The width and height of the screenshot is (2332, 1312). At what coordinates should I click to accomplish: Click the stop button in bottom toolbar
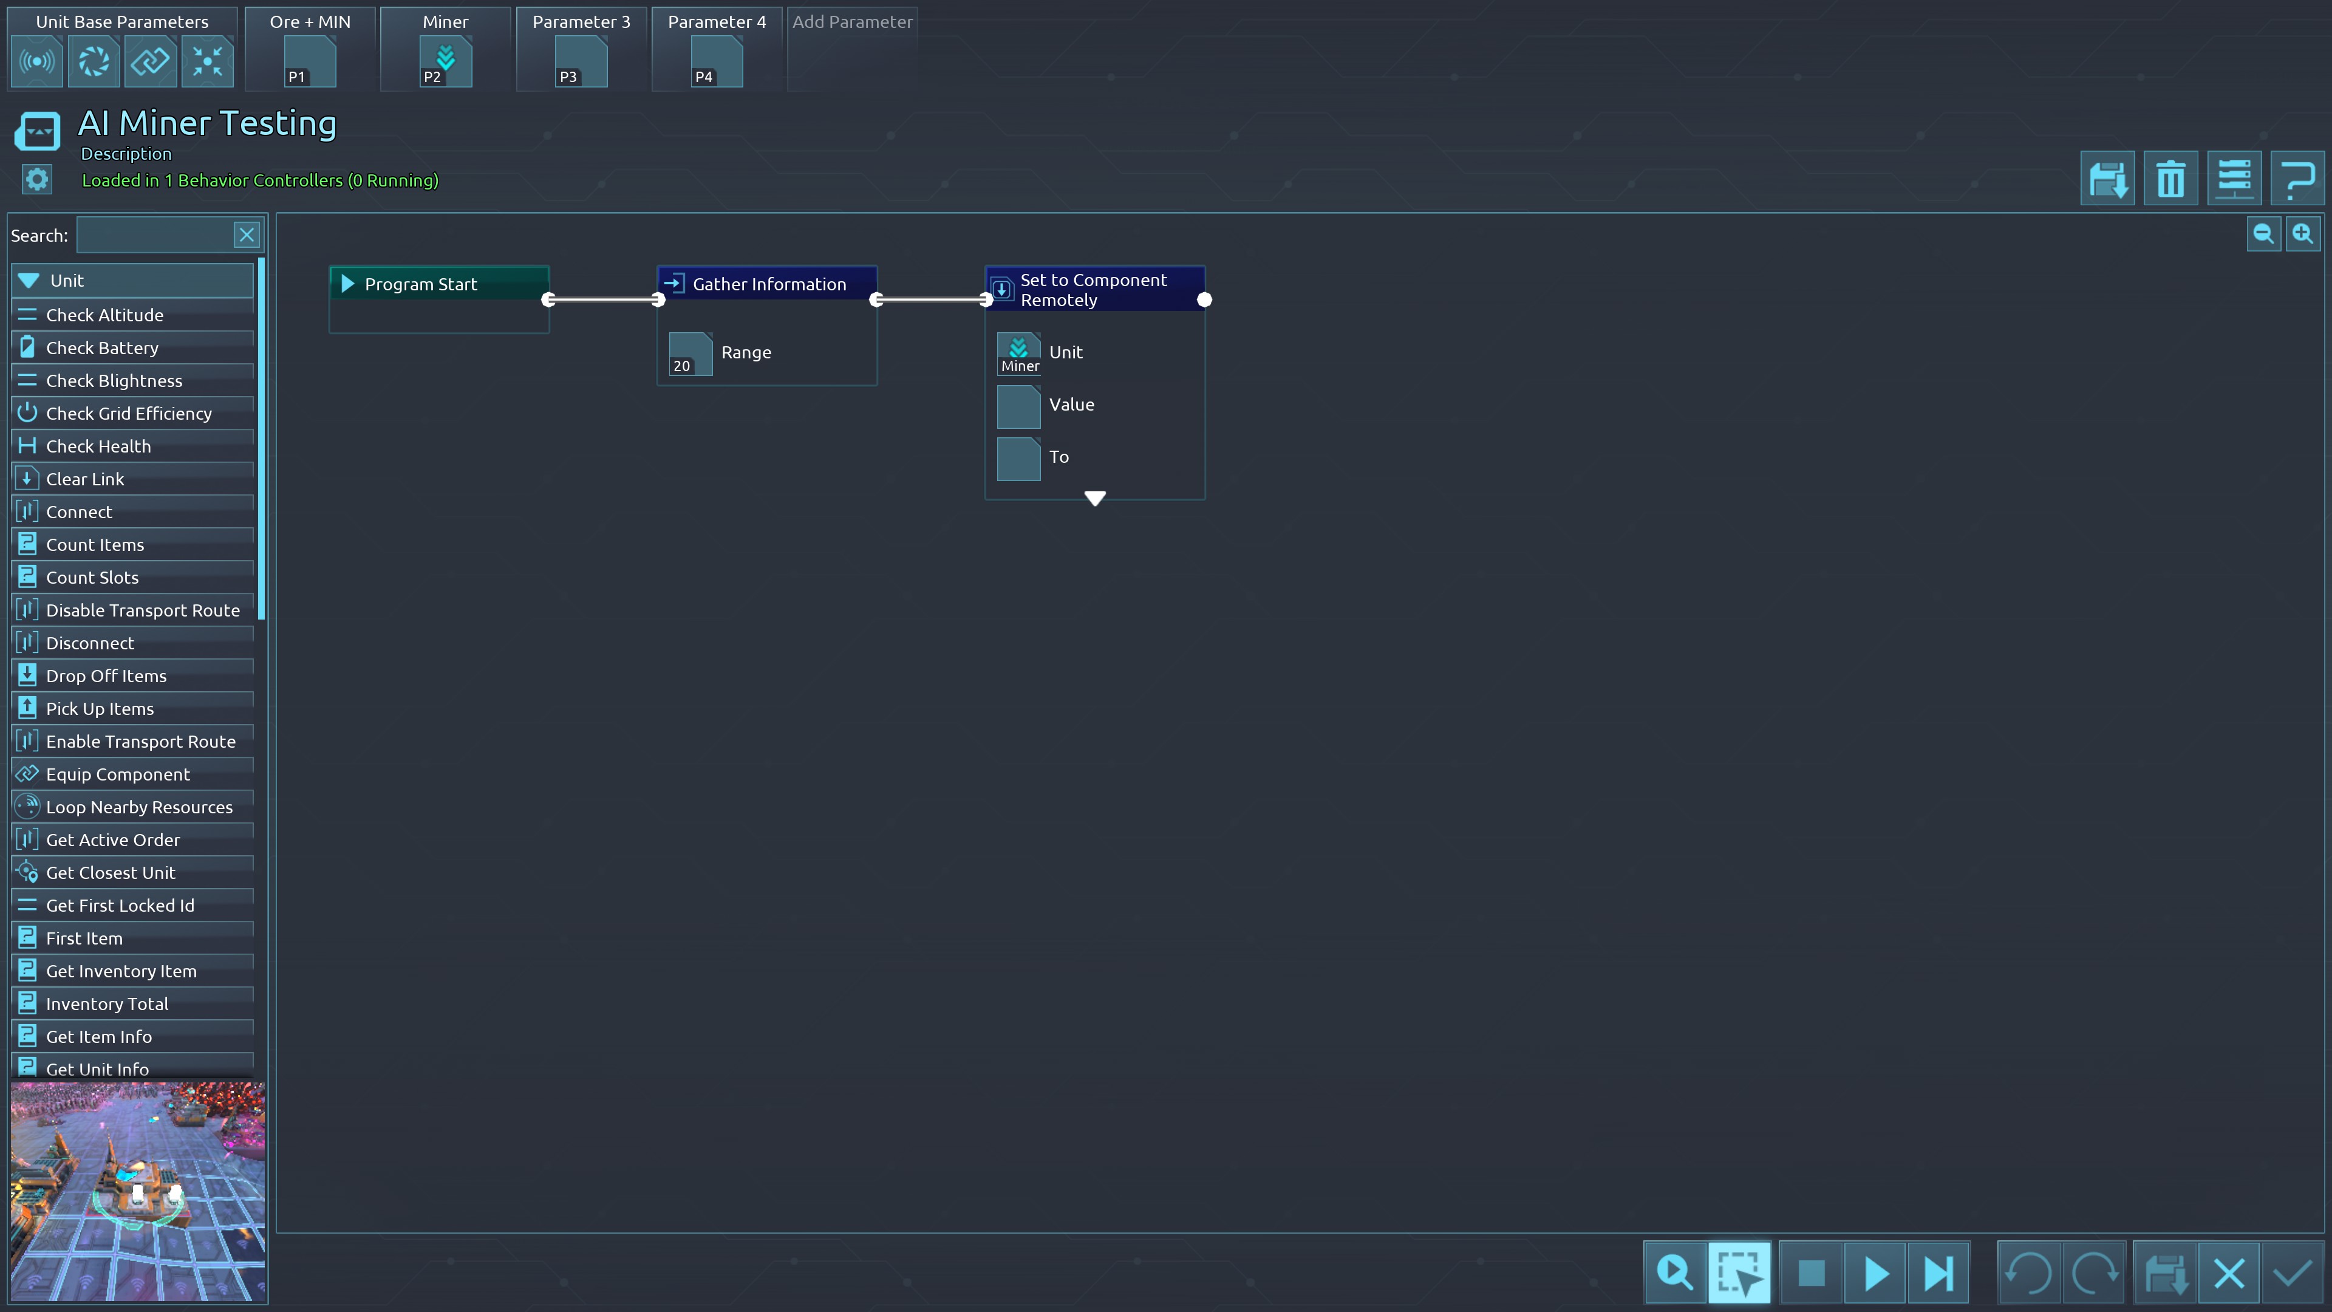point(1810,1273)
